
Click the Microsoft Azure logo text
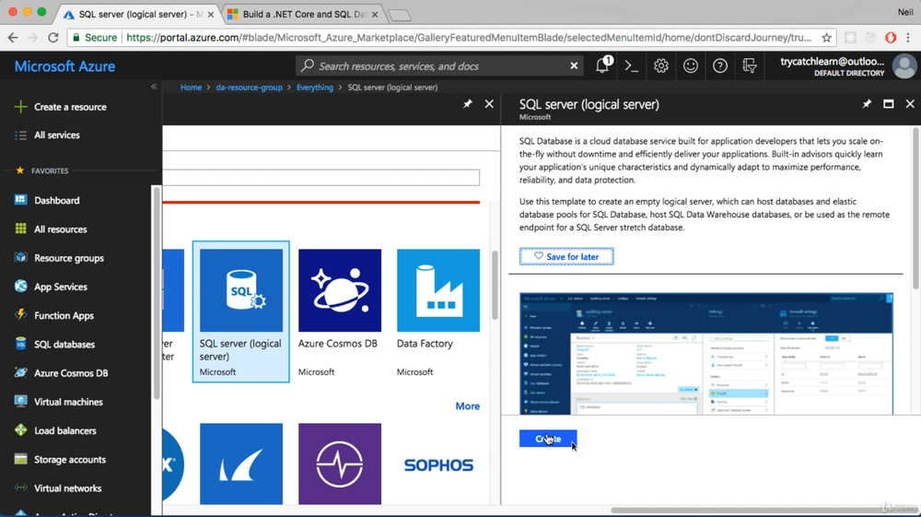coord(64,66)
